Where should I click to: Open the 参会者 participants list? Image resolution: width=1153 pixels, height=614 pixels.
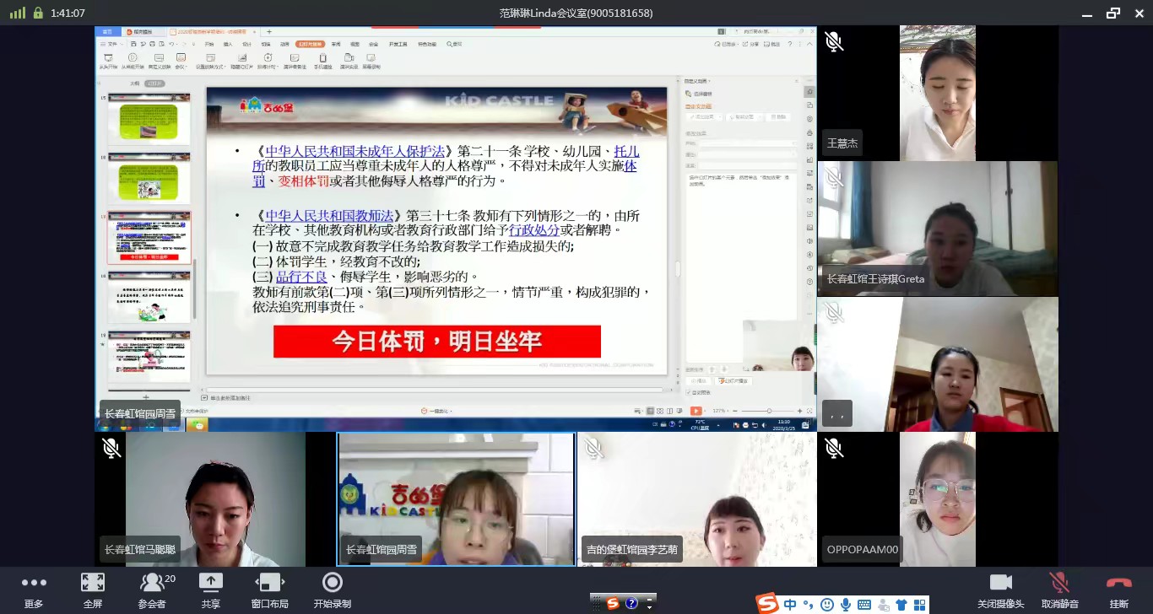[x=153, y=590]
